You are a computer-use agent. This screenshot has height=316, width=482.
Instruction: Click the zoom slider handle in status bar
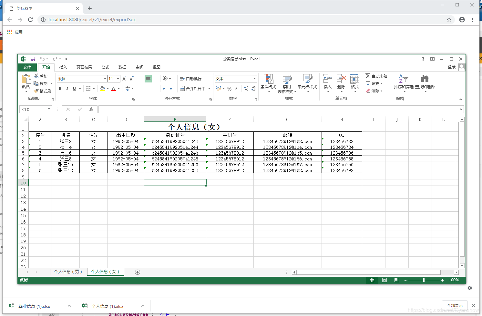pyautogui.click(x=424, y=280)
